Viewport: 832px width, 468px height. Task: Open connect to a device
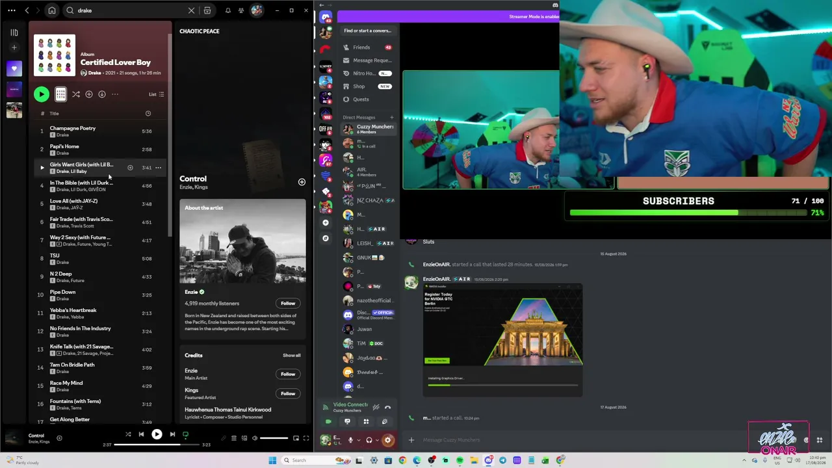click(x=244, y=438)
